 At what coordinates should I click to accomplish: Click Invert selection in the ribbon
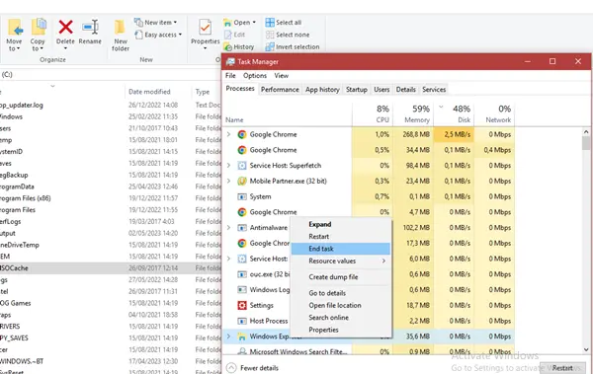coord(293,46)
